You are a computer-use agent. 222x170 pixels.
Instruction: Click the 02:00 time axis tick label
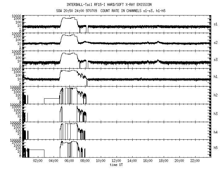pyautogui.click(x=38, y=161)
